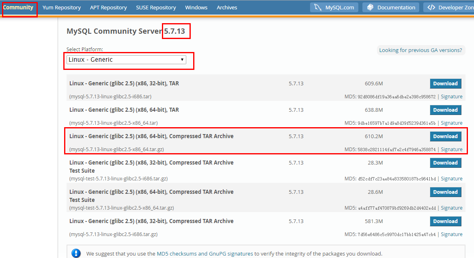The image size is (474, 258).
Task: Follow 'Looking for previous GA versions?' link
Action: click(x=420, y=50)
